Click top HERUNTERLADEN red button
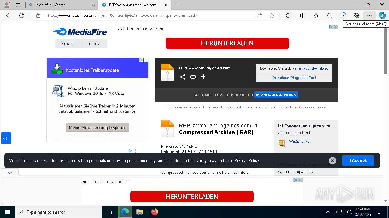The image size is (389, 218). 227,43
